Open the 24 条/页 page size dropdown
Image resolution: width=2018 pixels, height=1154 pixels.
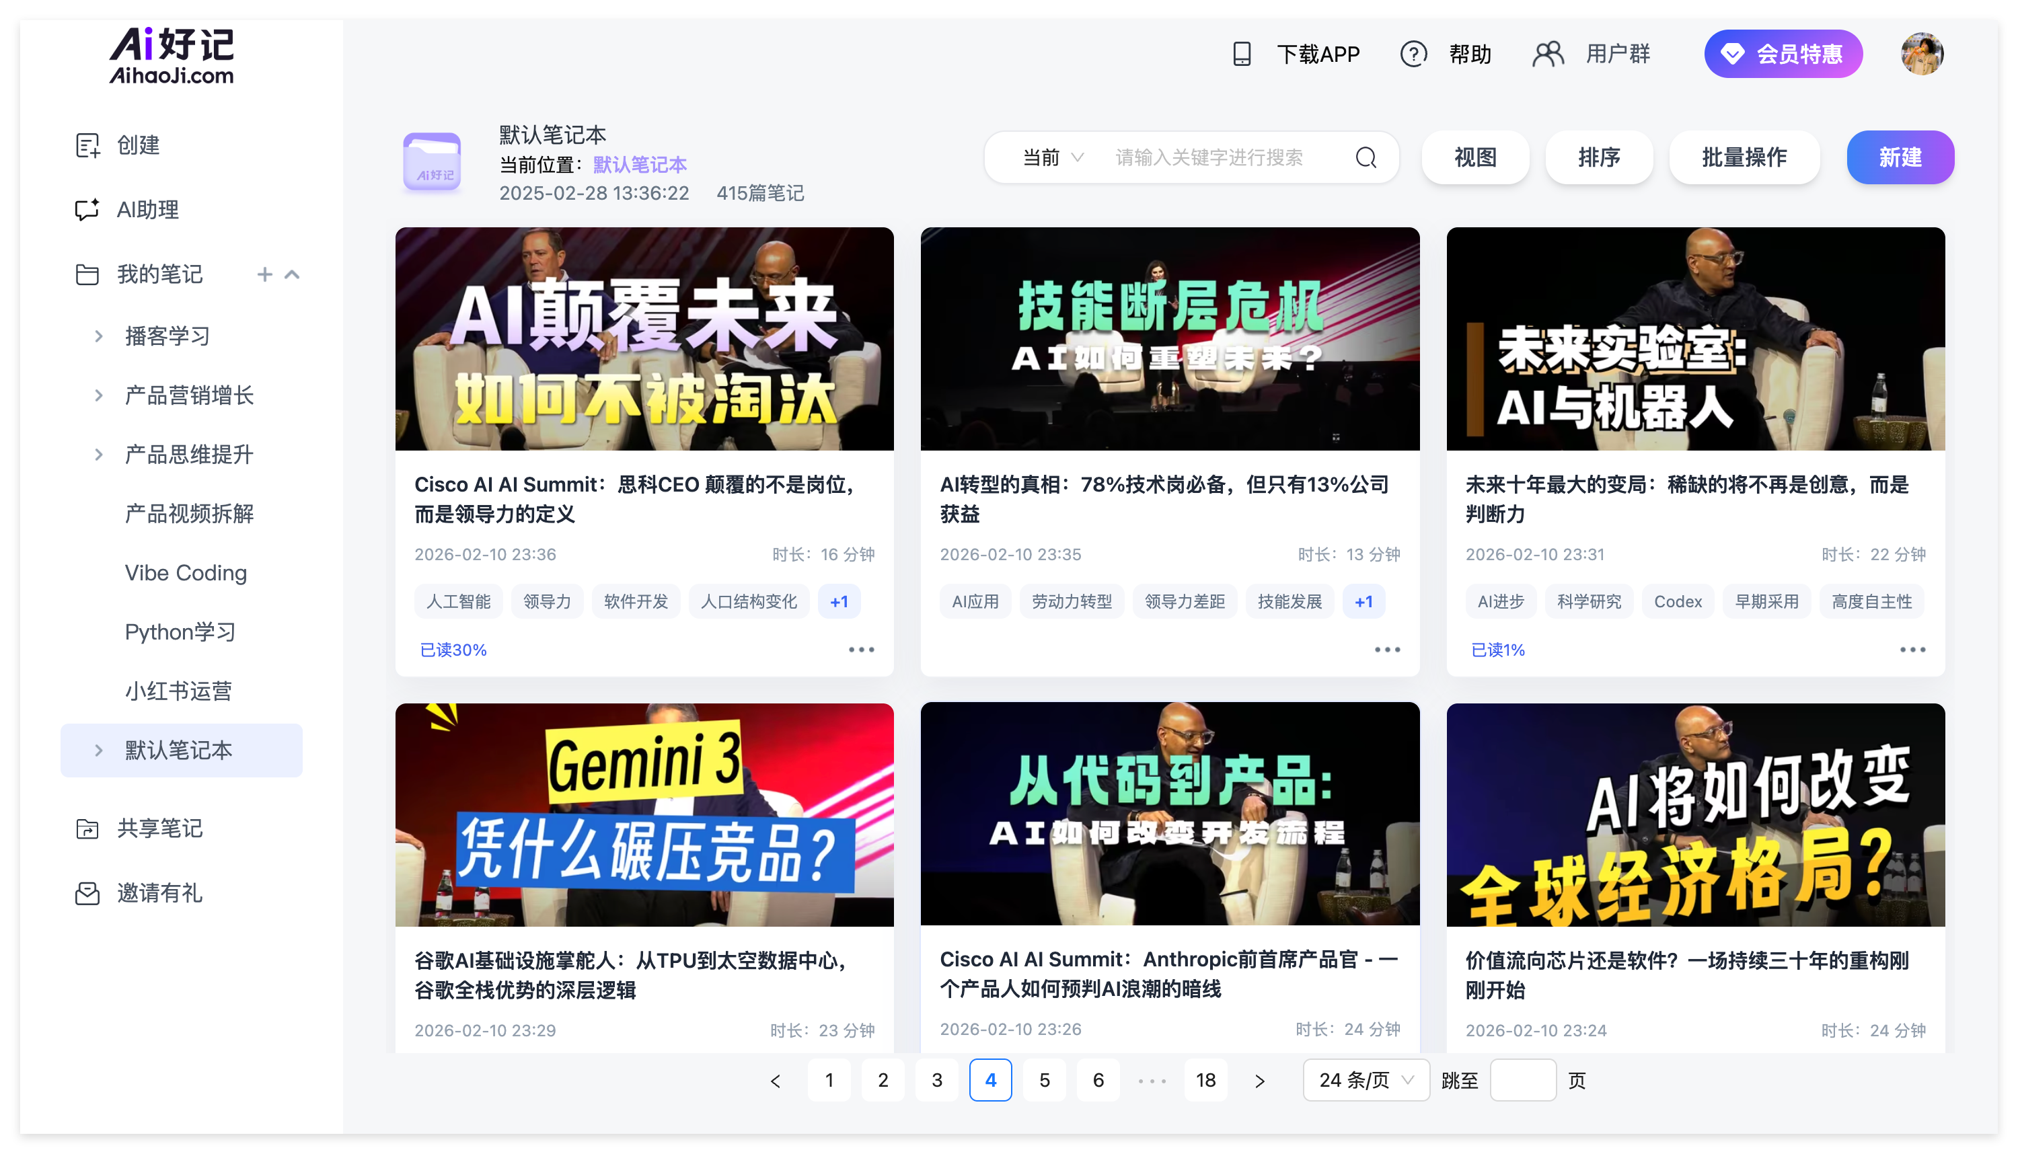tap(1366, 1080)
